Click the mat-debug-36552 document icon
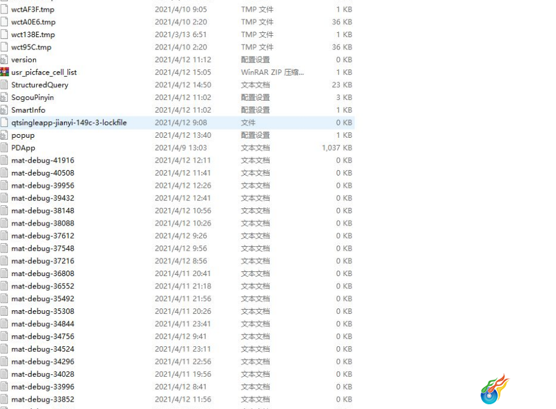Screen dimensions: 556x409 pos(4,286)
